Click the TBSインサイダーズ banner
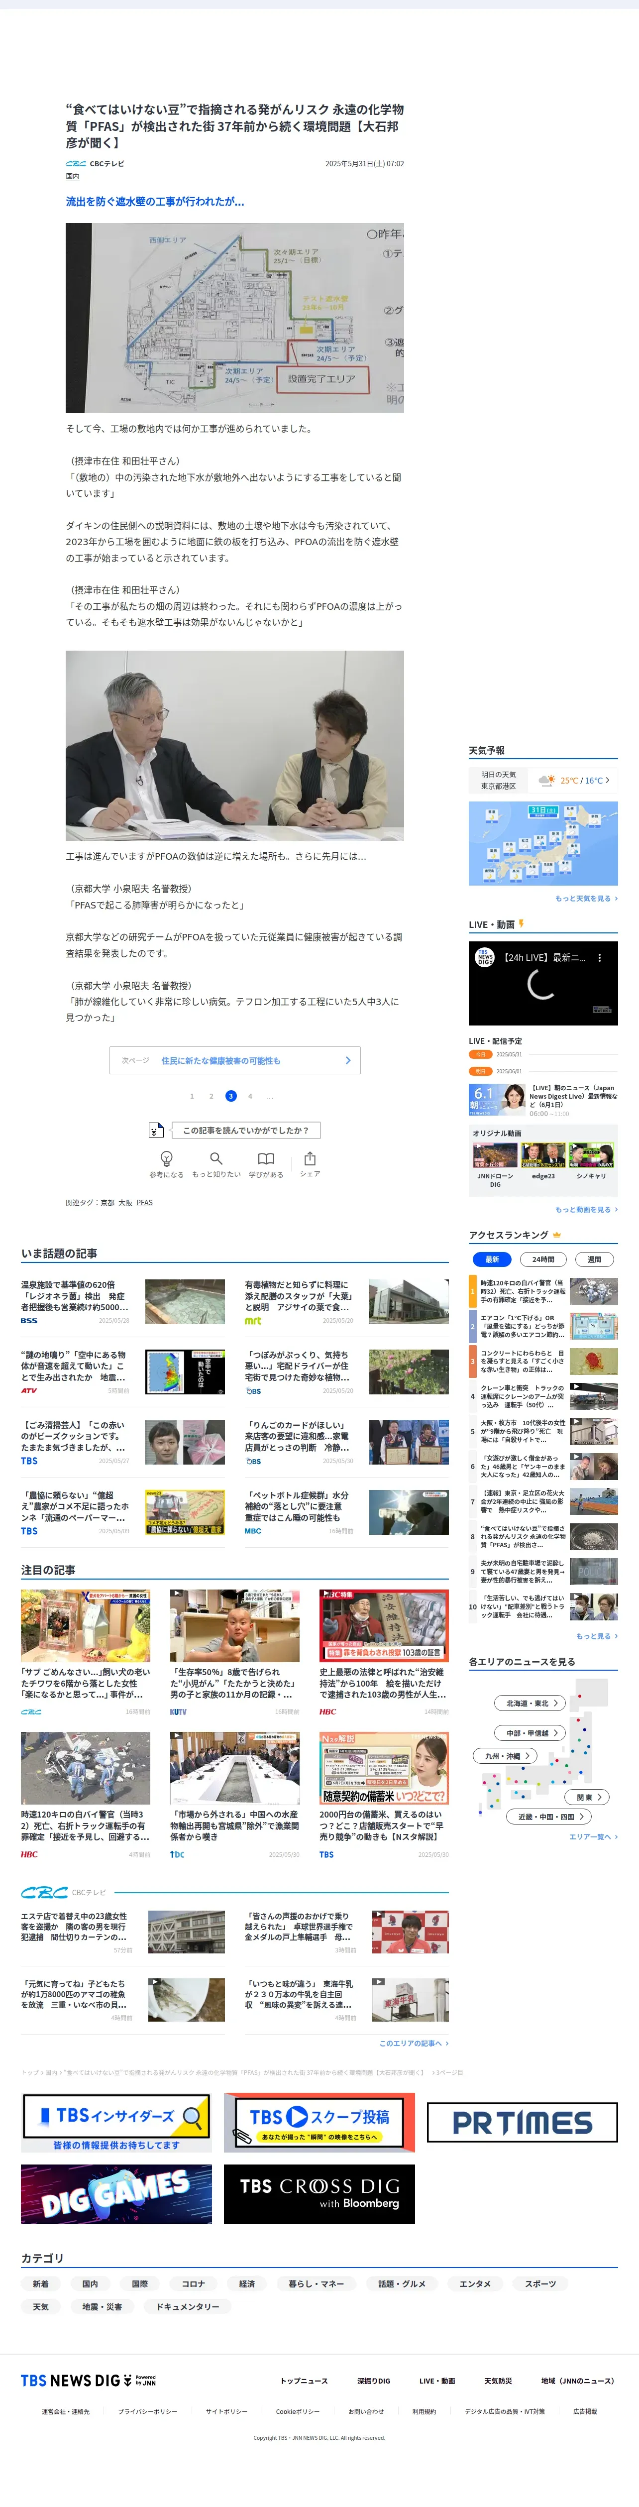 tap(117, 2124)
